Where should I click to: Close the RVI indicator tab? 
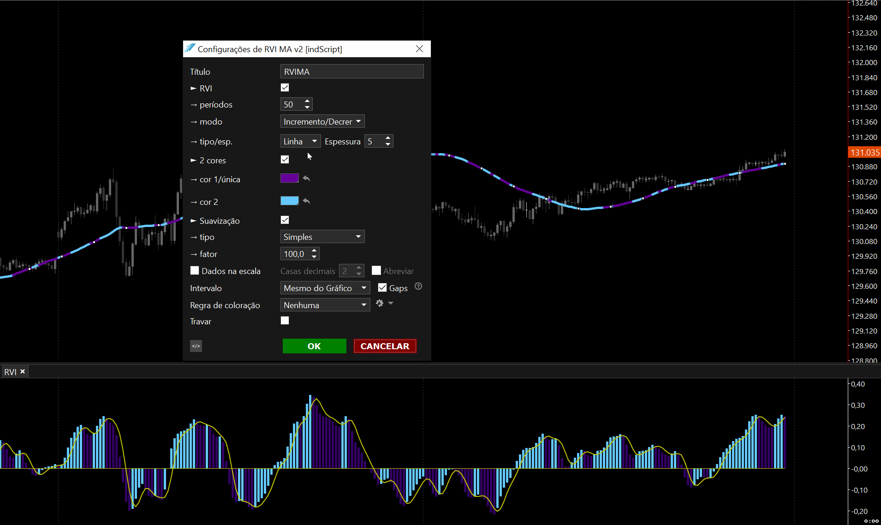pyautogui.click(x=23, y=371)
